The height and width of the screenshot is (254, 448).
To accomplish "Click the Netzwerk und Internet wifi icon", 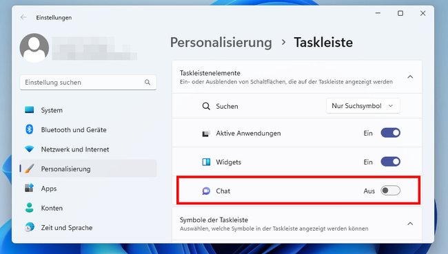I will [29, 149].
